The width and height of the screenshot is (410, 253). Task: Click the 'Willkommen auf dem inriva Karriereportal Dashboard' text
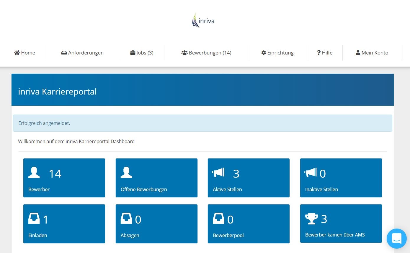coord(76,141)
